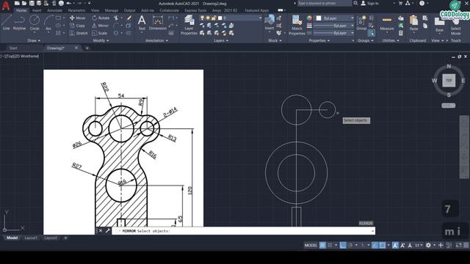Viewport: 470px width, 264px height.
Task: Toggle polar tracking in status bar
Action: coord(350,245)
